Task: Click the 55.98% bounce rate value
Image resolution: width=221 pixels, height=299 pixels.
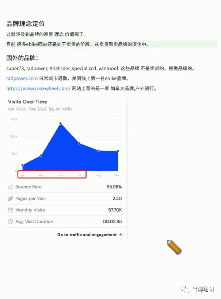Action: (x=114, y=187)
